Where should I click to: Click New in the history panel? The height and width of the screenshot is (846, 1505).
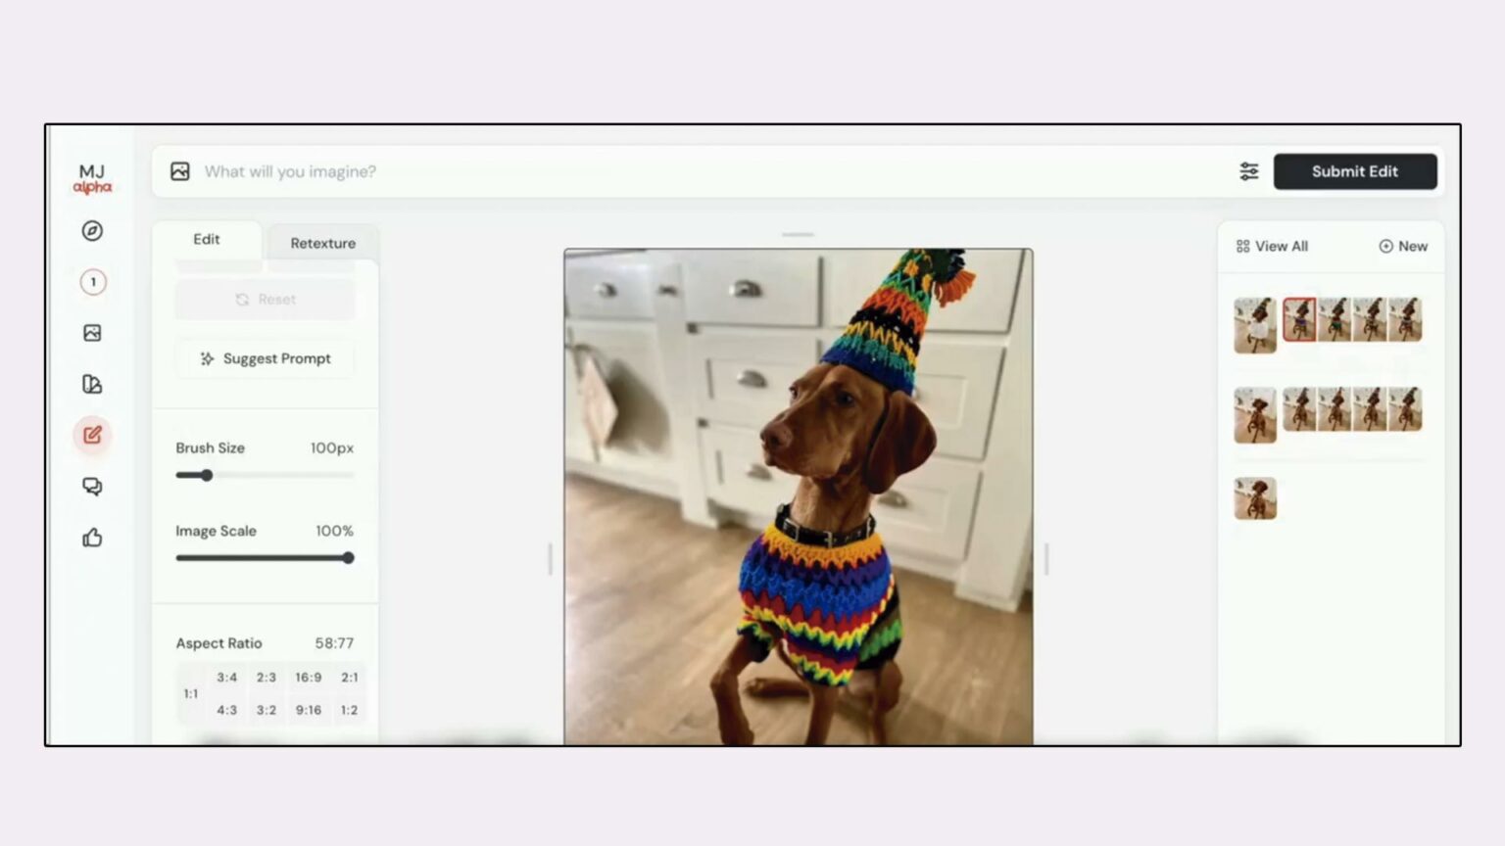coord(1403,247)
